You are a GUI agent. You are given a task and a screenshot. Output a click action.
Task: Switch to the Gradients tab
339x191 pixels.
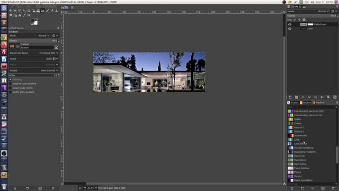[x=319, y=102]
